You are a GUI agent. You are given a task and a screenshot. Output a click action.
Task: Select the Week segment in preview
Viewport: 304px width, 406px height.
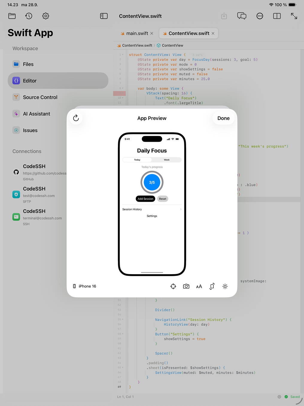tap(167, 160)
